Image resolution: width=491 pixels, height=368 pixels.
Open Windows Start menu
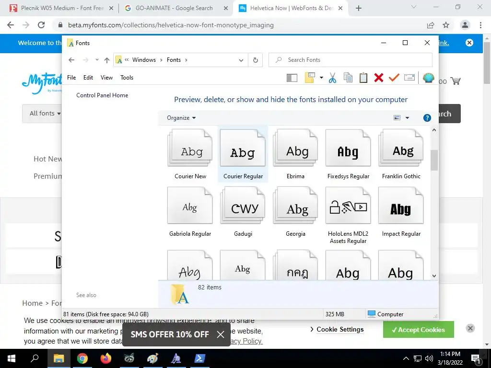(x=12, y=358)
